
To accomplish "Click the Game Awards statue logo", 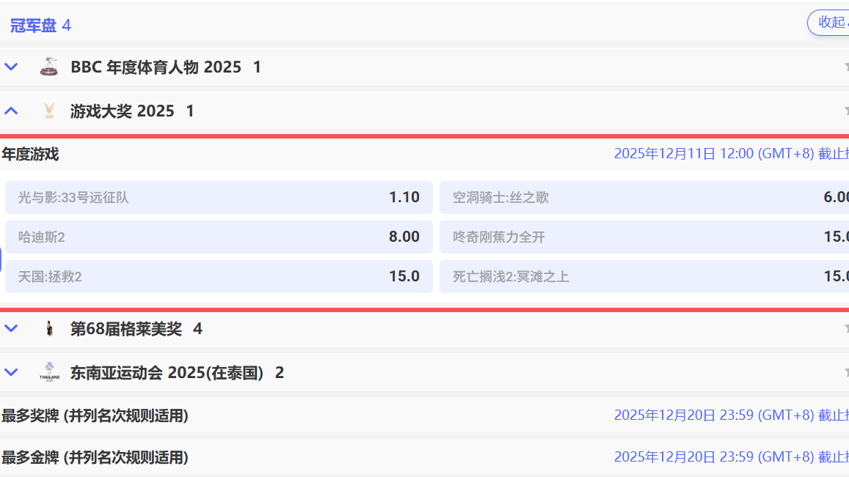I will click(x=49, y=111).
